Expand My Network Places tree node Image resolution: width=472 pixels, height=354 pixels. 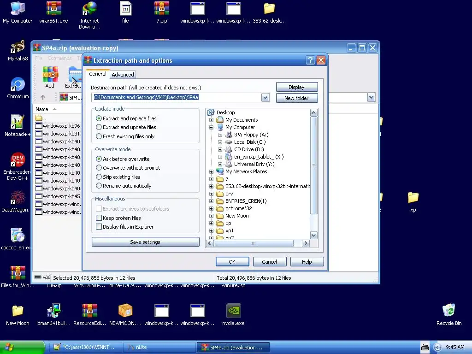click(x=211, y=171)
